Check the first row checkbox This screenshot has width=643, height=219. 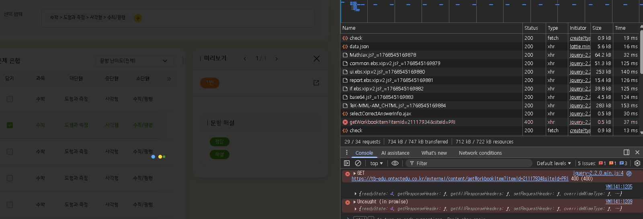[10, 99]
